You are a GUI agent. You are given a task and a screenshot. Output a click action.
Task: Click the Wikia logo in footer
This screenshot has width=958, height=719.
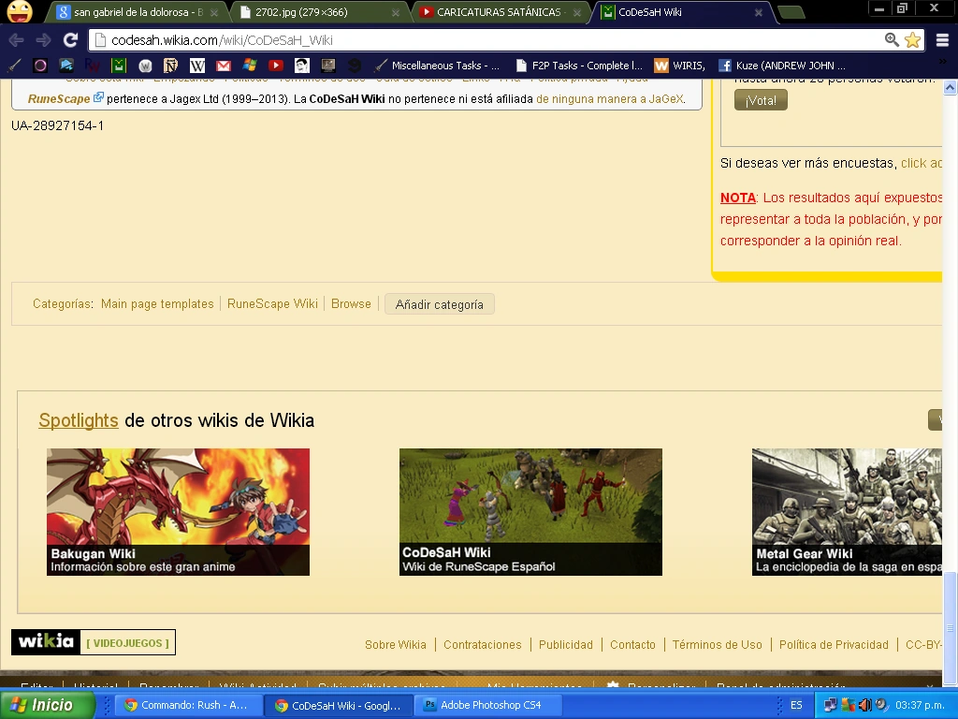[46, 642]
